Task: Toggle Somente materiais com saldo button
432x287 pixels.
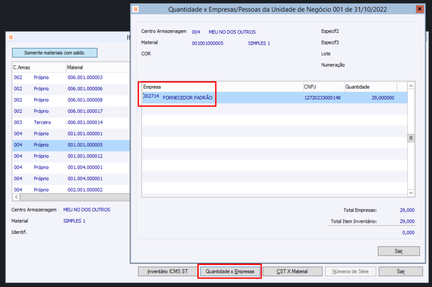Action: pyautogui.click(x=55, y=53)
